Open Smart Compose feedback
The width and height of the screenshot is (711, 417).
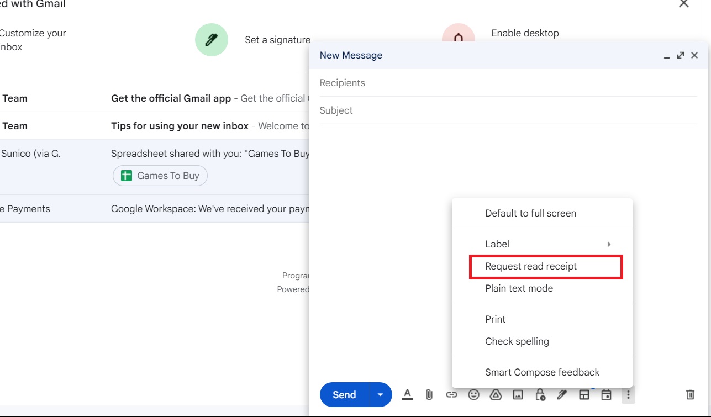(542, 372)
